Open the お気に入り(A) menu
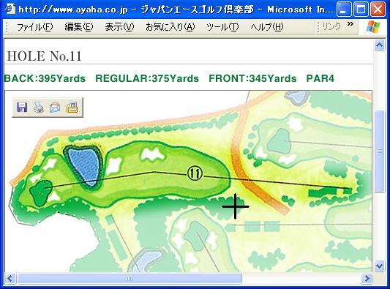 (170, 27)
